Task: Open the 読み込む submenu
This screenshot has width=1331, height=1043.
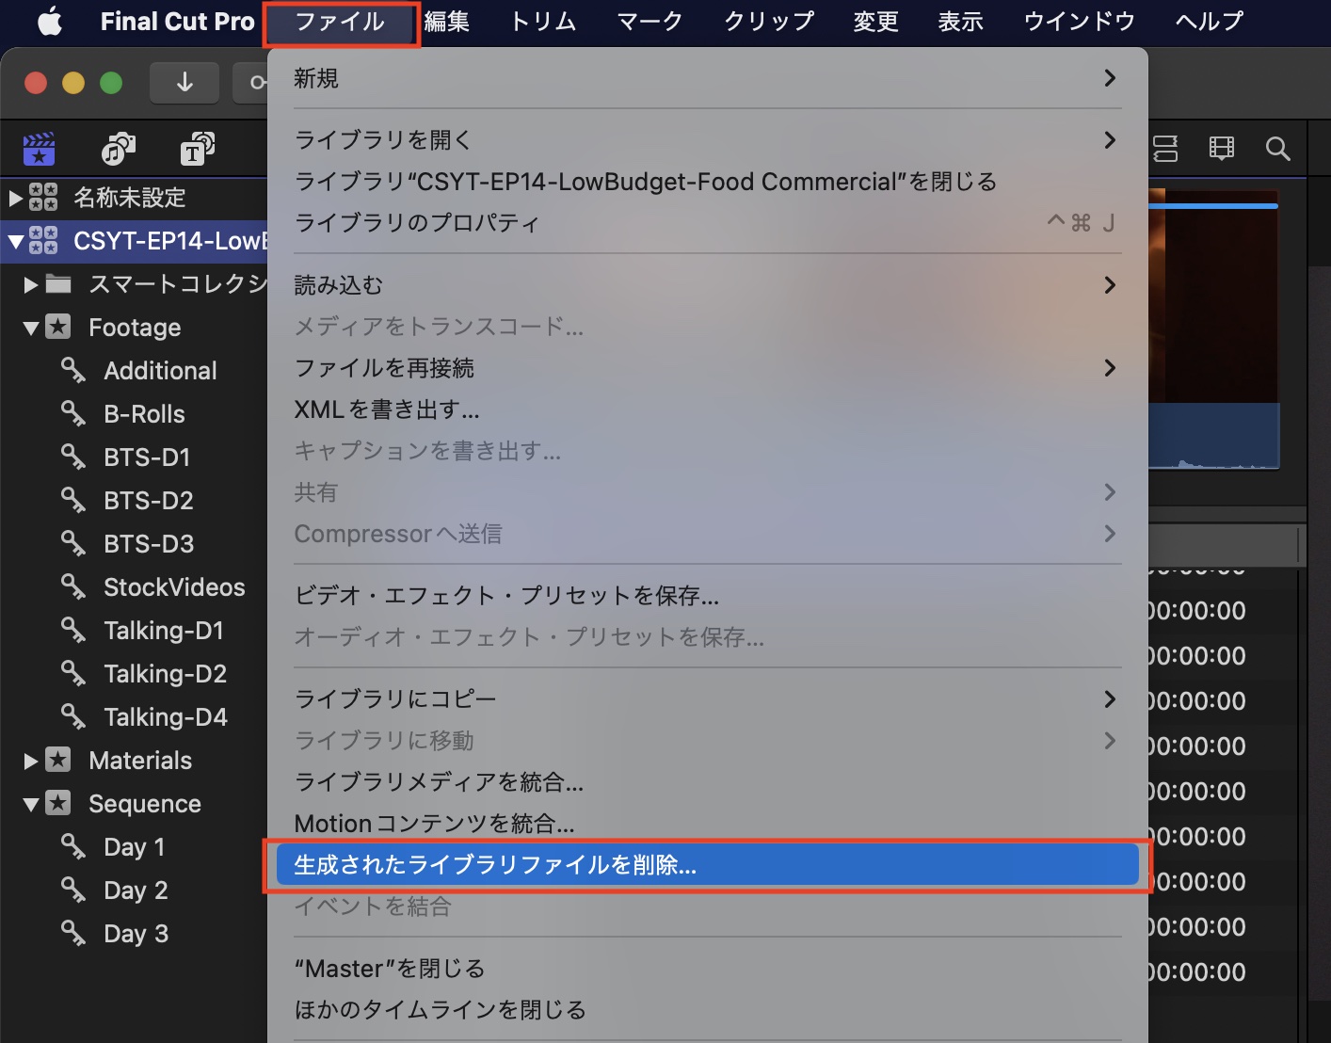Action: (x=708, y=285)
